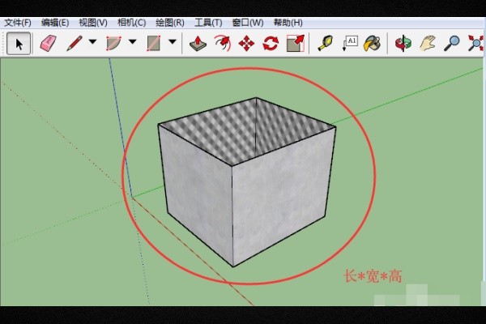Choose the Zoom magnifier tool
This screenshot has width=486, height=324.
[x=452, y=44]
